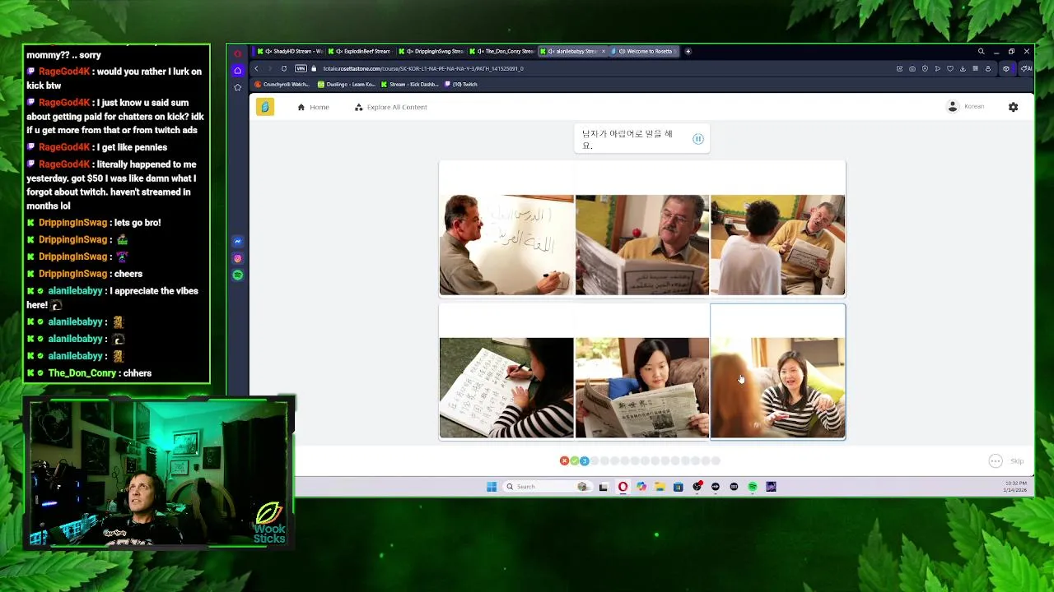Image resolution: width=1054 pixels, height=592 pixels.
Task: Pick the man talking to boy photo
Action: click(x=777, y=245)
